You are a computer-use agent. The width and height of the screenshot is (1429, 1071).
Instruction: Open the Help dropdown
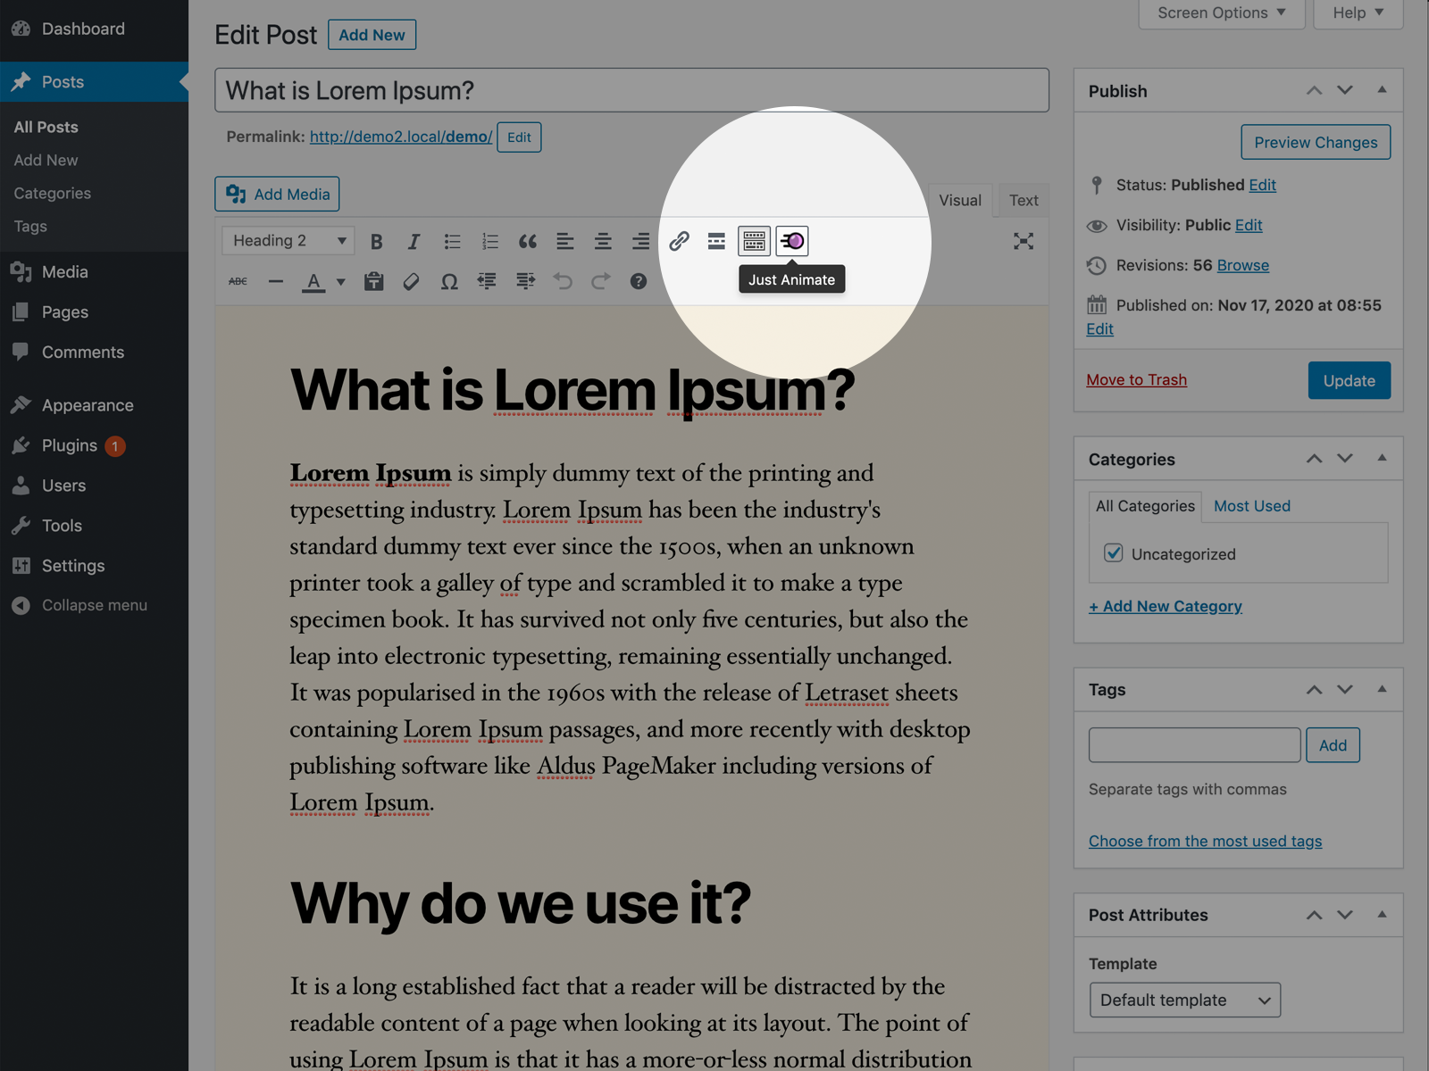(x=1358, y=12)
